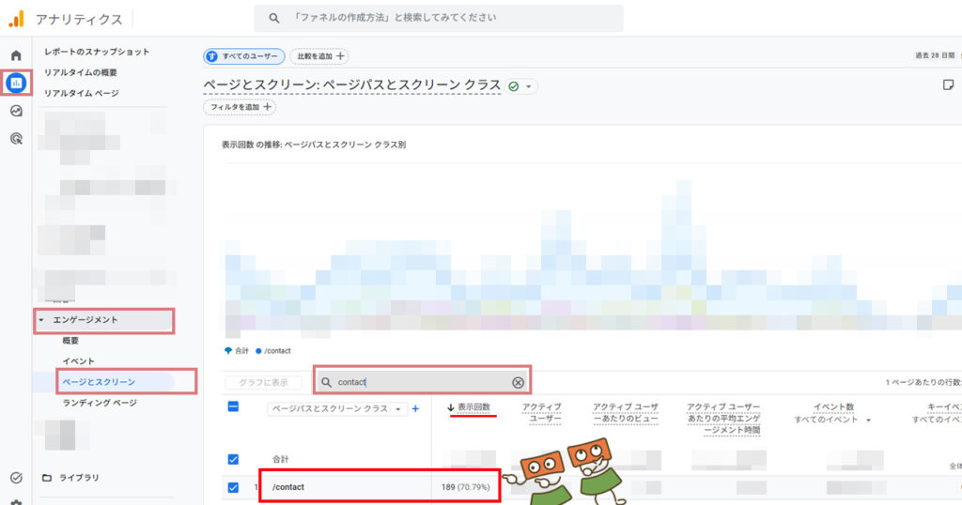Image resolution: width=962 pixels, height=505 pixels.
Task: Click the sort arrow beside 表示回数
Action: point(451,407)
